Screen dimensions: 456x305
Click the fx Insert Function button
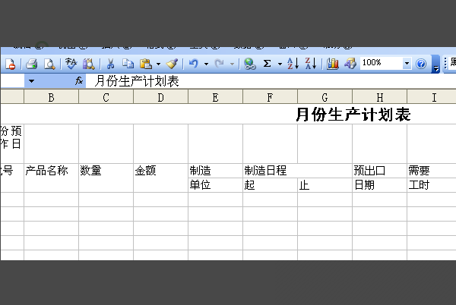coord(78,81)
